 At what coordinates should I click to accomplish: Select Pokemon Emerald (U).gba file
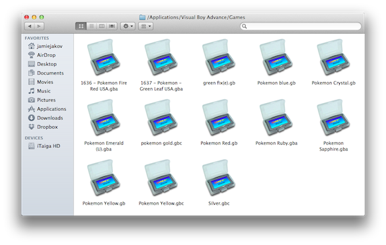coord(104,125)
